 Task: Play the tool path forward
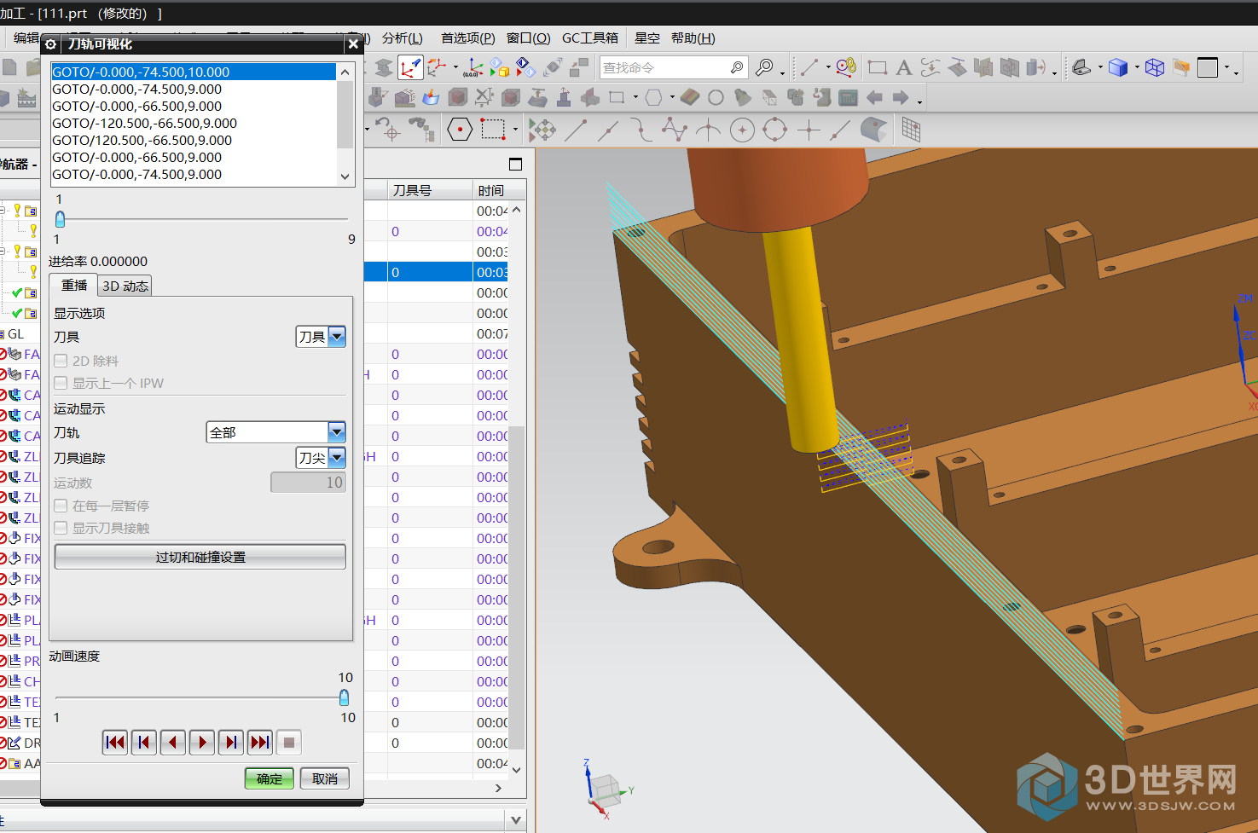click(202, 743)
